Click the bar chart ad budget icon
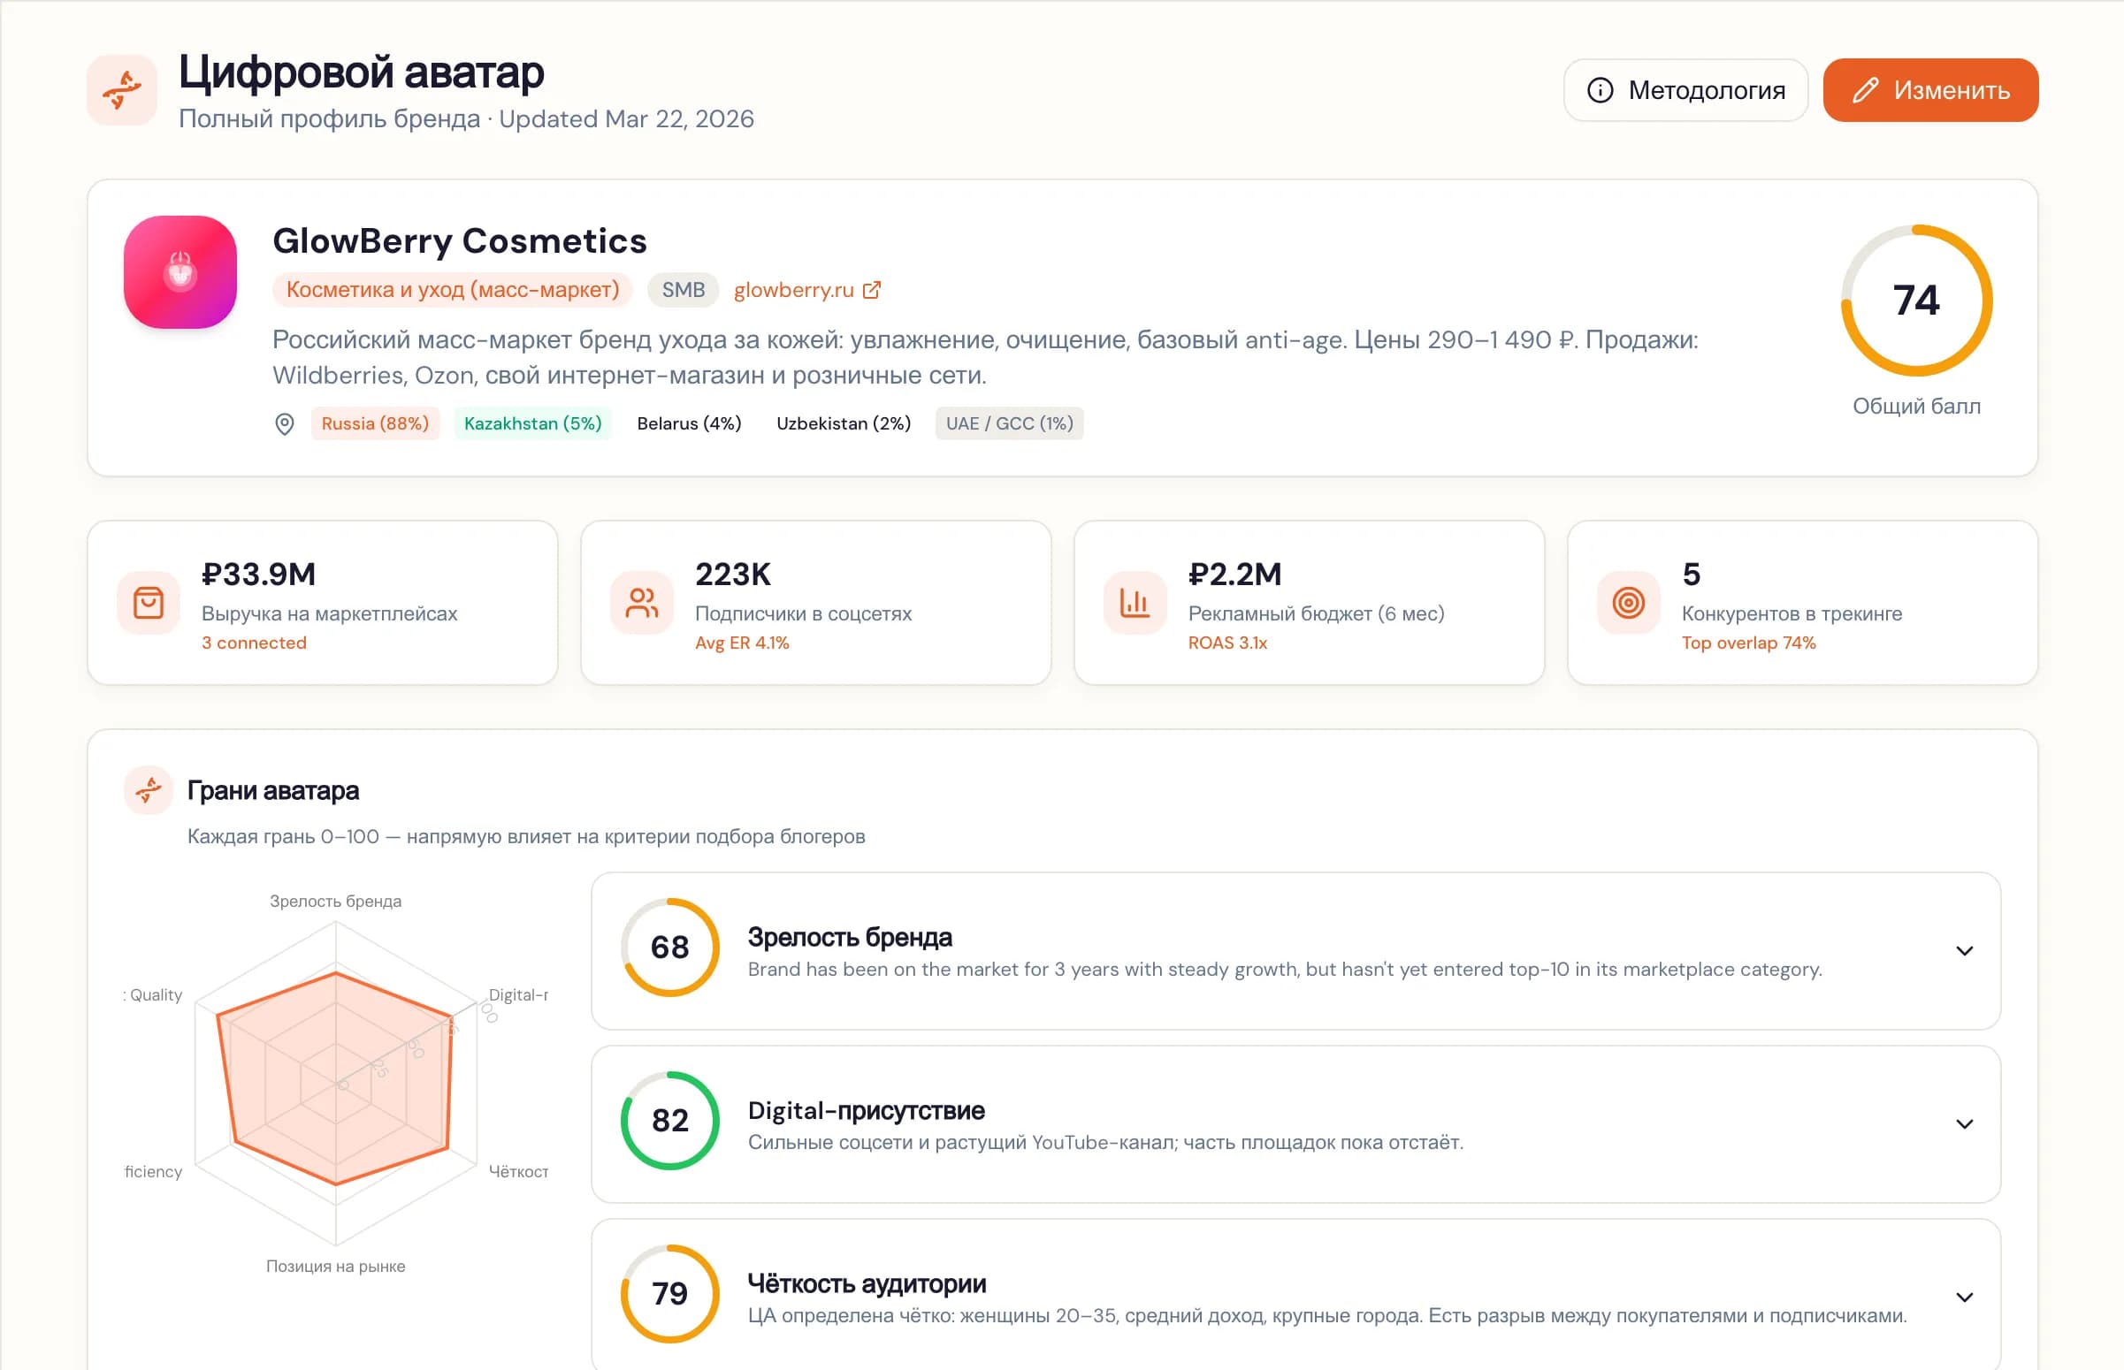Screen dimensions: 2124x1370 coord(1135,603)
